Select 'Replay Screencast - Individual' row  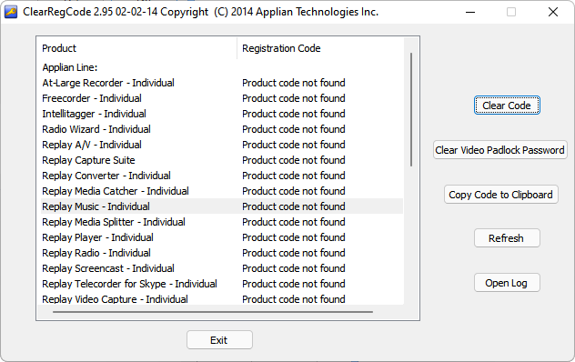[x=222, y=268]
